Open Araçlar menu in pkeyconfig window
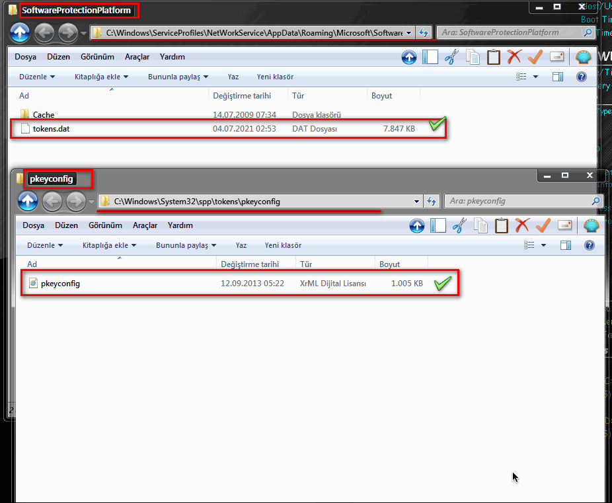The width and height of the screenshot is (612, 503). point(145,225)
